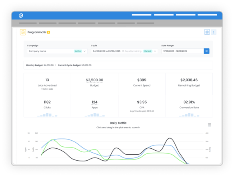Open the Company Name campaign selector
The image size is (234, 177).
57,51
